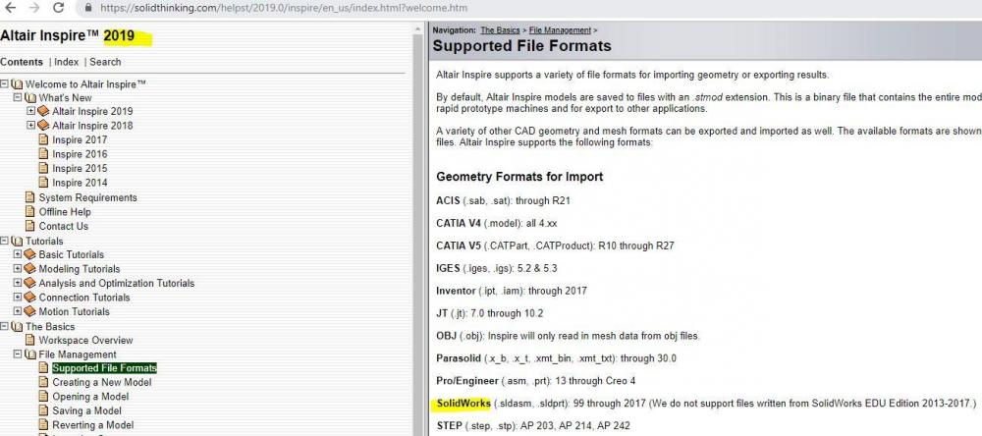The width and height of the screenshot is (982, 436).
Task: Open Basic Tutorials section
Action: click(x=72, y=255)
